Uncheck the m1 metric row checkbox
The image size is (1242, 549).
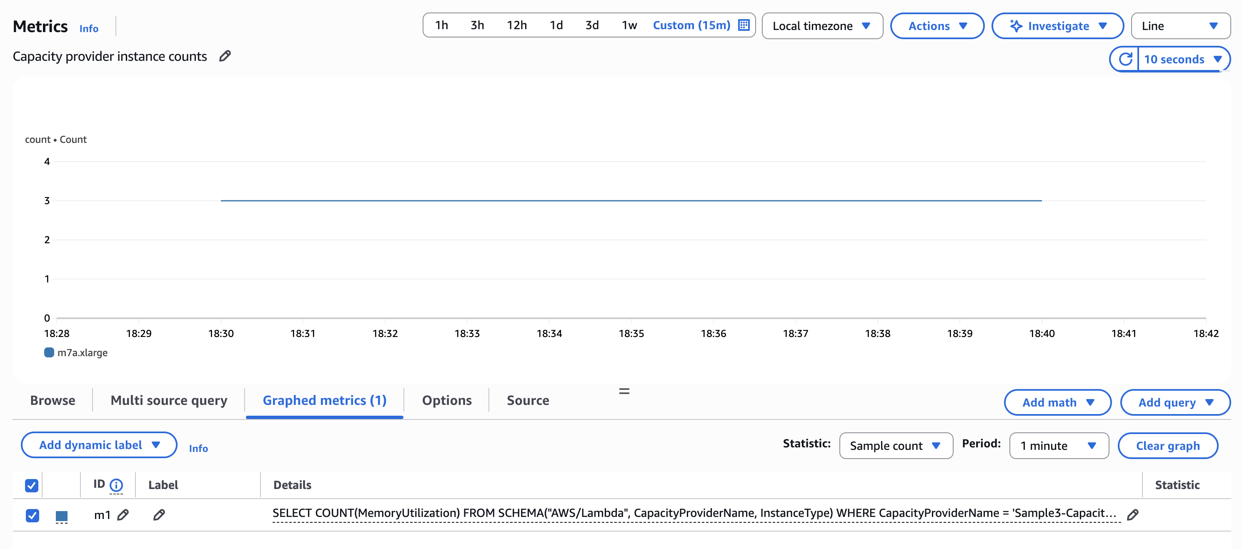click(32, 515)
